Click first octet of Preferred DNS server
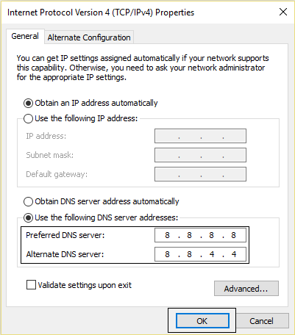 tap(167, 235)
